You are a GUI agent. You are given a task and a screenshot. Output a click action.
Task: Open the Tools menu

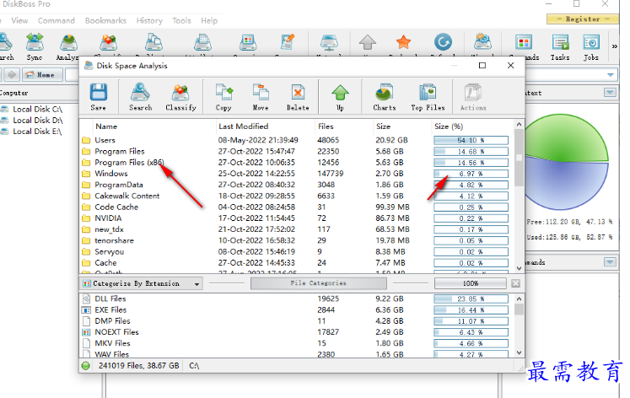181,20
